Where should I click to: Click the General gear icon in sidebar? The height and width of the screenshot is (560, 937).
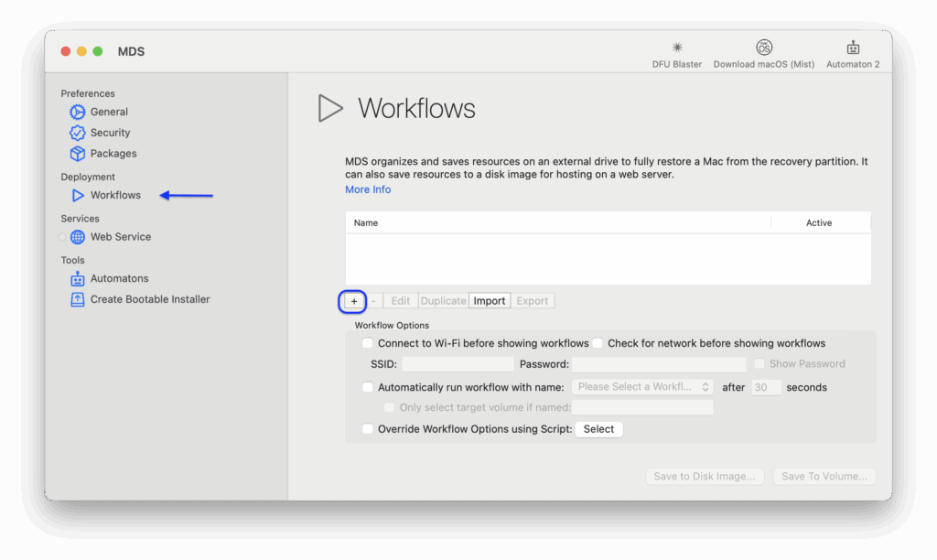(x=77, y=112)
